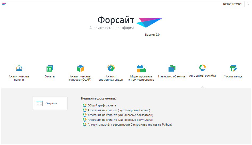Viewport: 252px width, 145px height.
Task: Open recent document Общий граф расчета
Action: tap(102, 105)
